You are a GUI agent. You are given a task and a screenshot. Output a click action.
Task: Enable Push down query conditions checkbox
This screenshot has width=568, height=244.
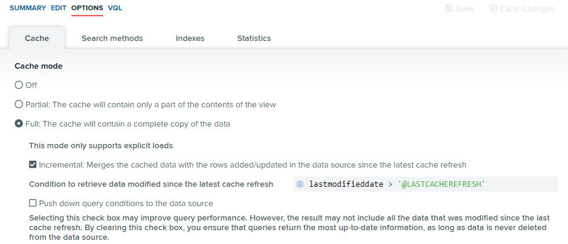click(x=33, y=203)
